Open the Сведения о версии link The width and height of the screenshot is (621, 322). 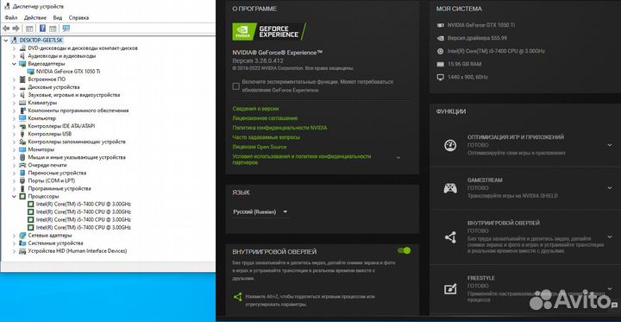(255, 109)
